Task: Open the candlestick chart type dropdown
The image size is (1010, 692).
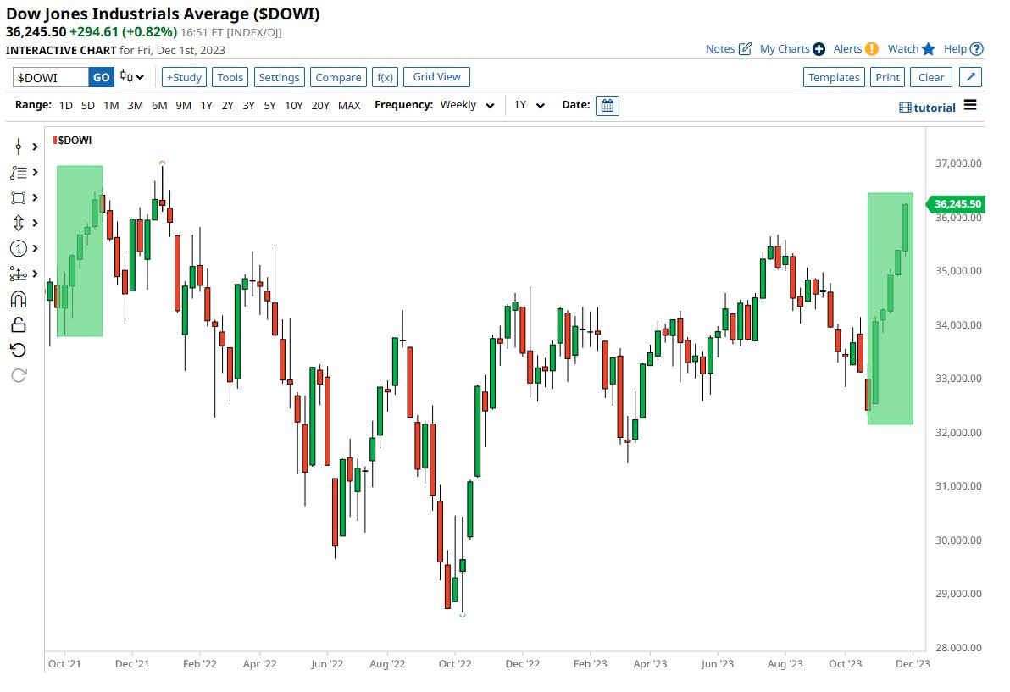Action: (x=132, y=77)
